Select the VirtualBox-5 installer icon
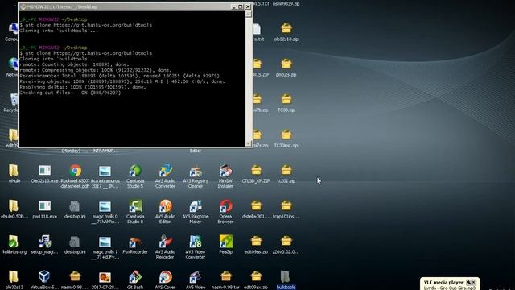Screen dimensions: 515x290 click(44, 280)
